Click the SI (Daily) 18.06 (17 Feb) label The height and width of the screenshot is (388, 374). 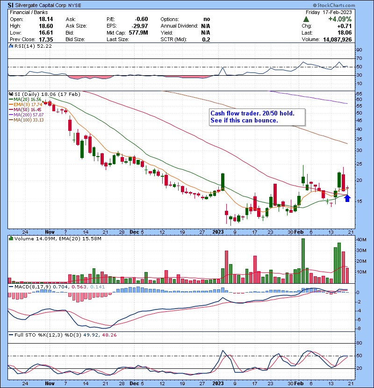[x=47, y=94]
